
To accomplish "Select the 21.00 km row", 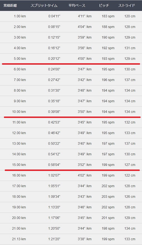I will (x=71, y=228).
